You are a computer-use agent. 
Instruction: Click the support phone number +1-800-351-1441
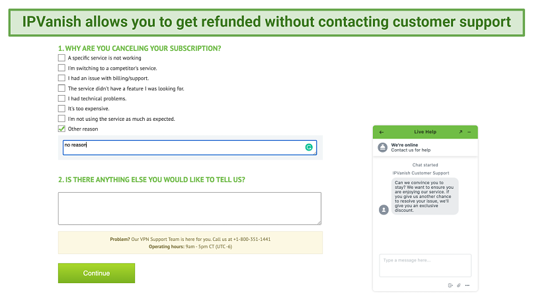pyautogui.click(x=252, y=240)
